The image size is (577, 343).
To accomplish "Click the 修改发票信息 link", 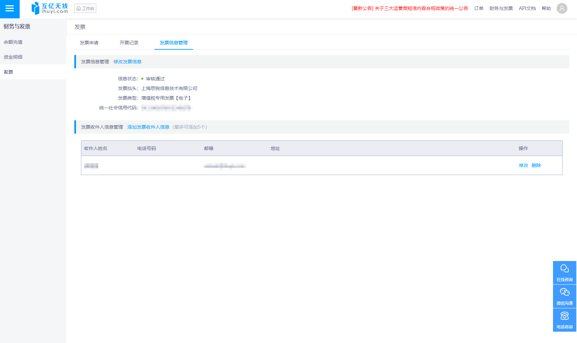I will tap(127, 62).
